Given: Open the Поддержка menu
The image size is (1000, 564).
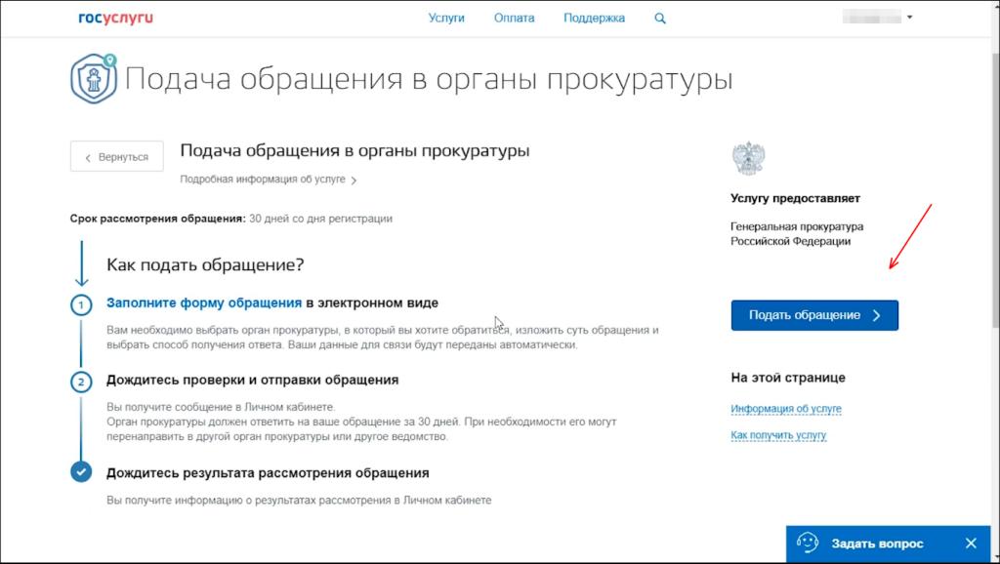Looking at the screenshot, I should click(x=594, y=18).
